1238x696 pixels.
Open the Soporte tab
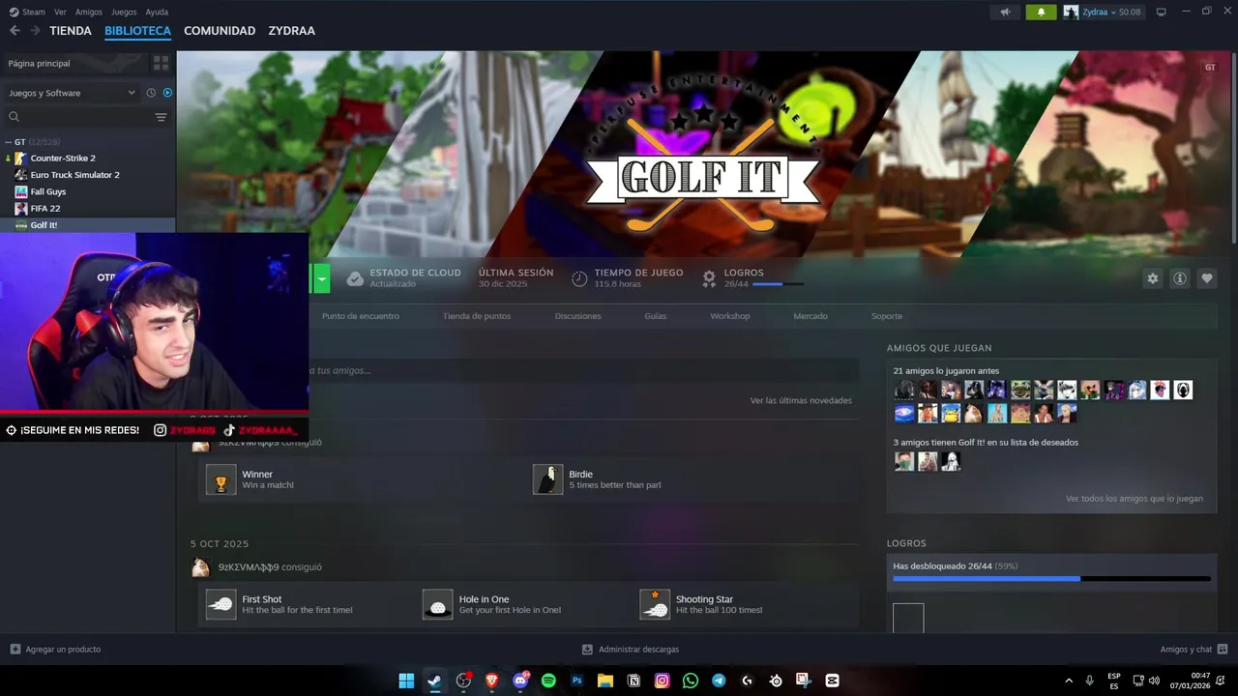tap(887, 316)
